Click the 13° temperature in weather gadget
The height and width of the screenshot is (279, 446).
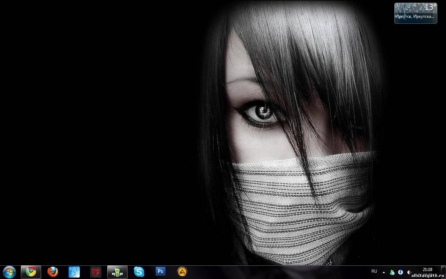pyautogui.click(x=430, y=7)
